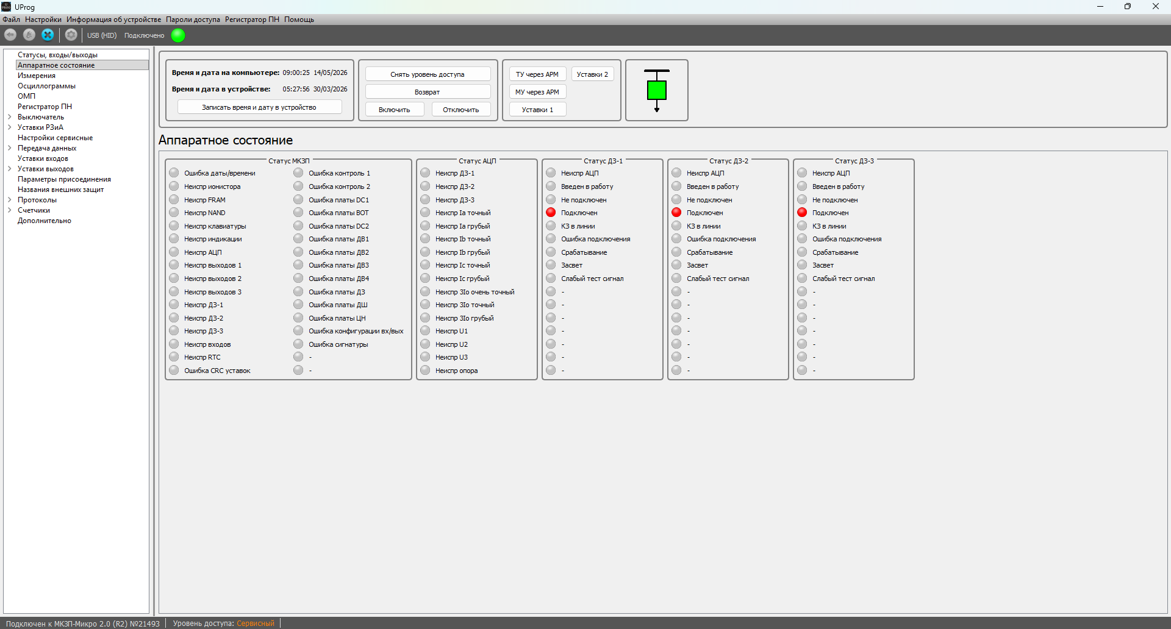Expand the Выключатель tree node
1171x629 pixels.
[x=10, y=117]
